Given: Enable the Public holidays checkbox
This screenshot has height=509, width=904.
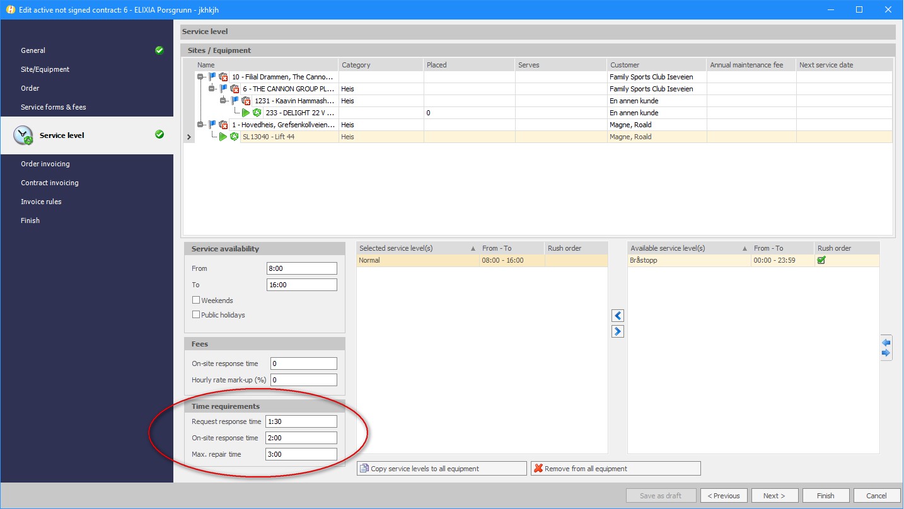Looking at the screenshot, I should 196,315.
